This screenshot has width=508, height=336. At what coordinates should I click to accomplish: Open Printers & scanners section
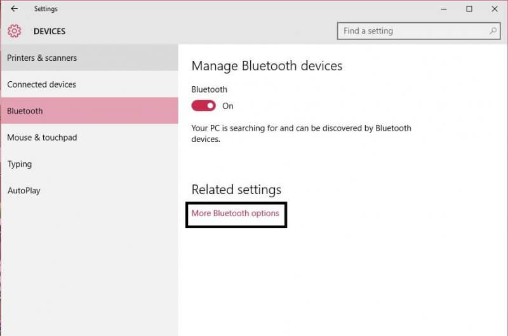point(90,58)
